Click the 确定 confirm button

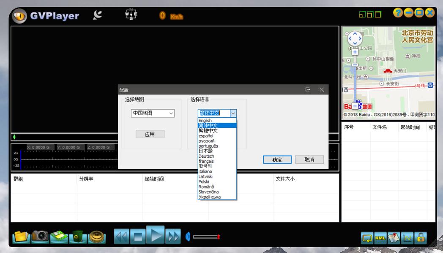[x=277, y=159]
